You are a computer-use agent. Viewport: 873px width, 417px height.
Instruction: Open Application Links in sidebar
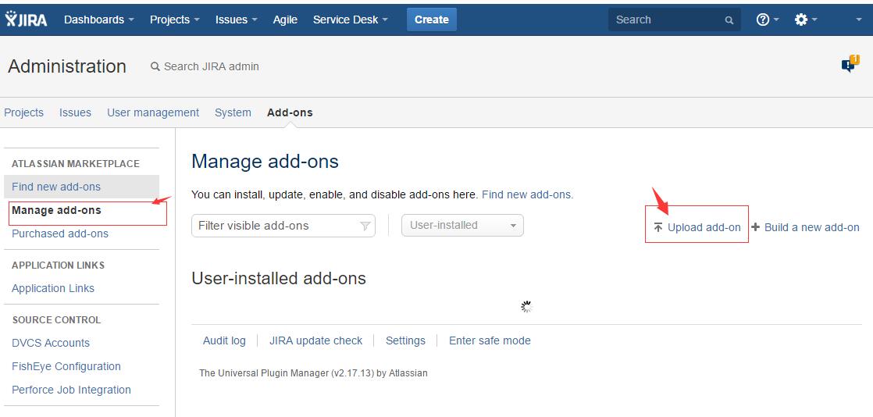coord(53,288)
